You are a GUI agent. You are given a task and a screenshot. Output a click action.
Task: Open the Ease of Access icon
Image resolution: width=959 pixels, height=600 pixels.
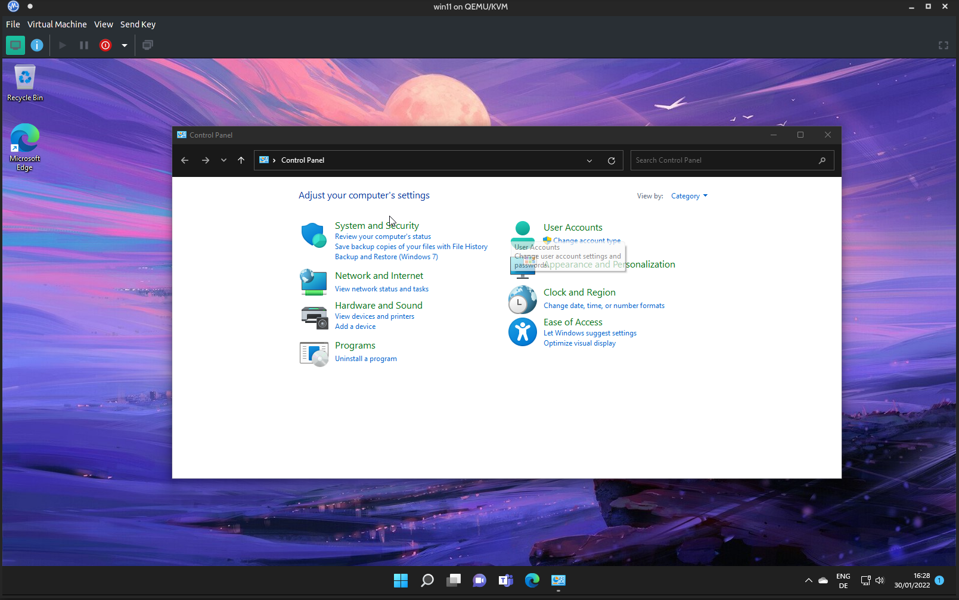tap(523, 332)
